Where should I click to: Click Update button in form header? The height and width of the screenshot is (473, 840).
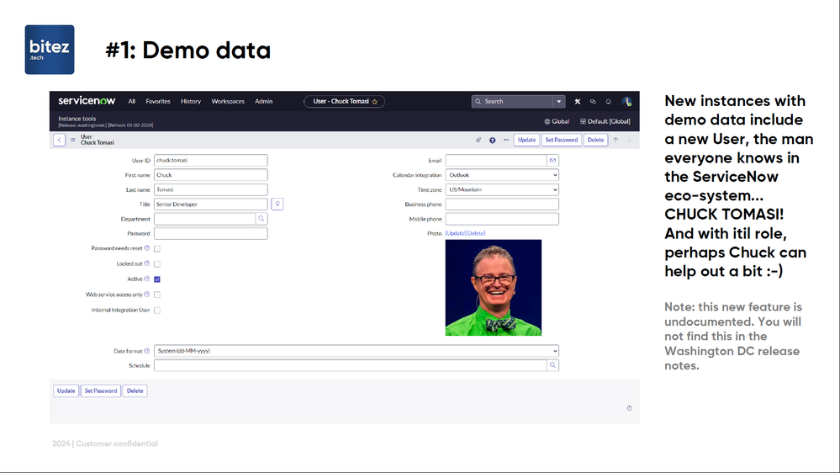[x=526, y=140]
